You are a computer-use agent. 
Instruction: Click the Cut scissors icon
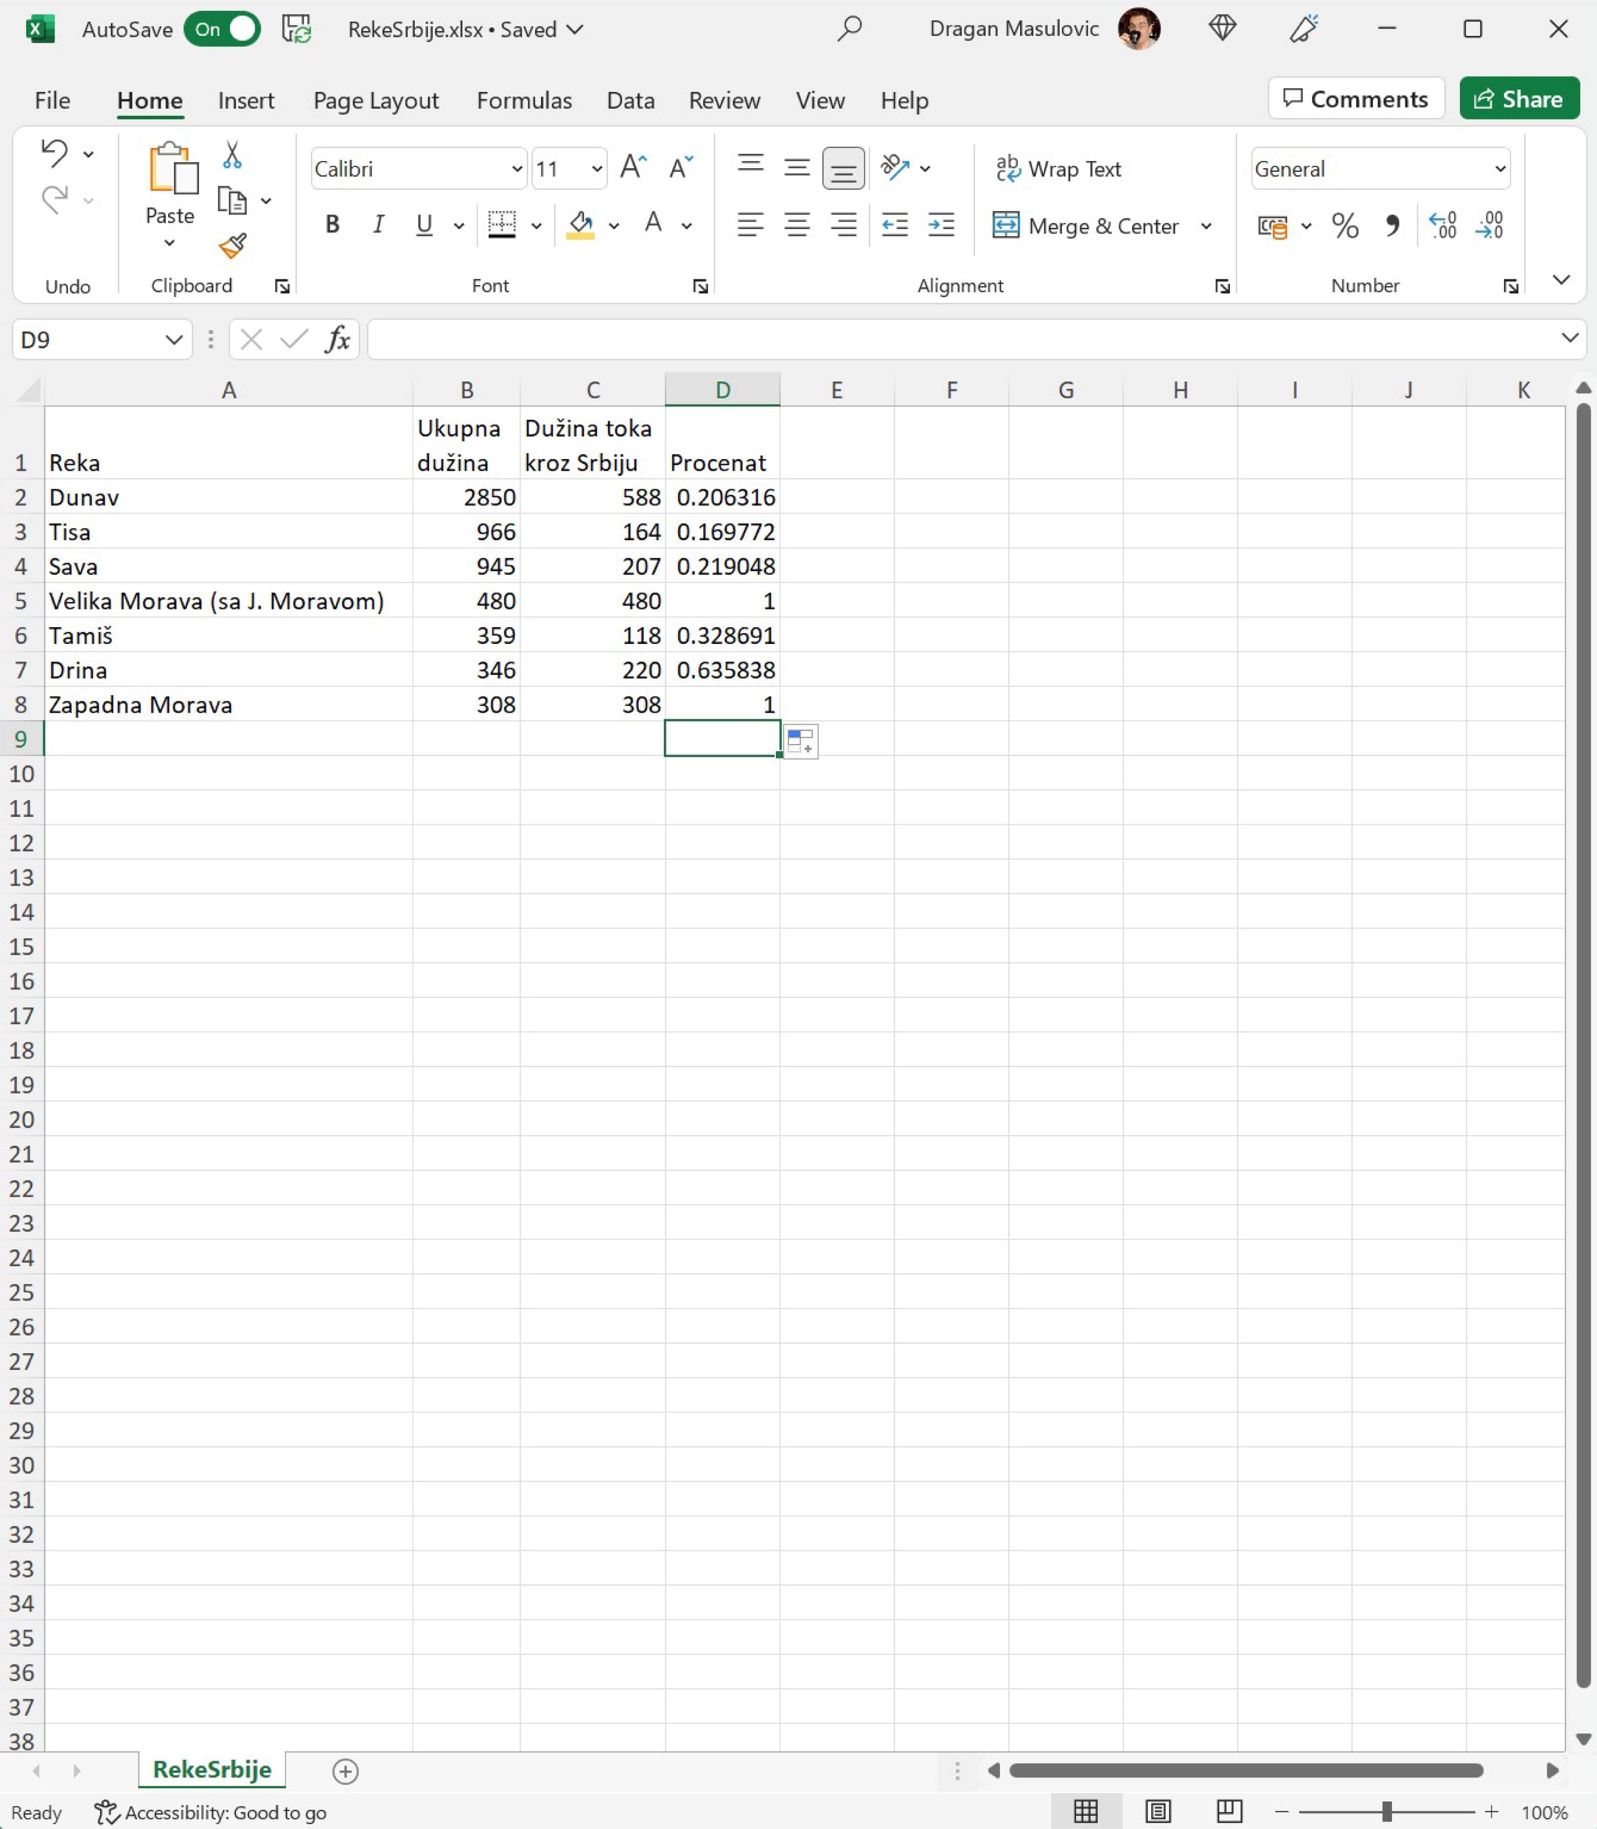coord(232,155)
